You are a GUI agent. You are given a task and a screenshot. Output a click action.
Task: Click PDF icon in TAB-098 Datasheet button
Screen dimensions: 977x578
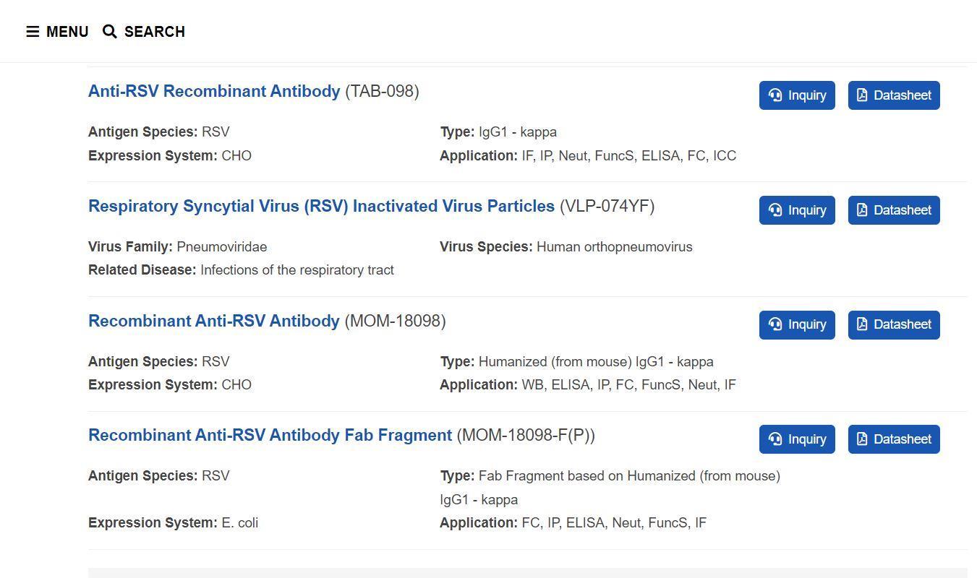tap(862, 95)
